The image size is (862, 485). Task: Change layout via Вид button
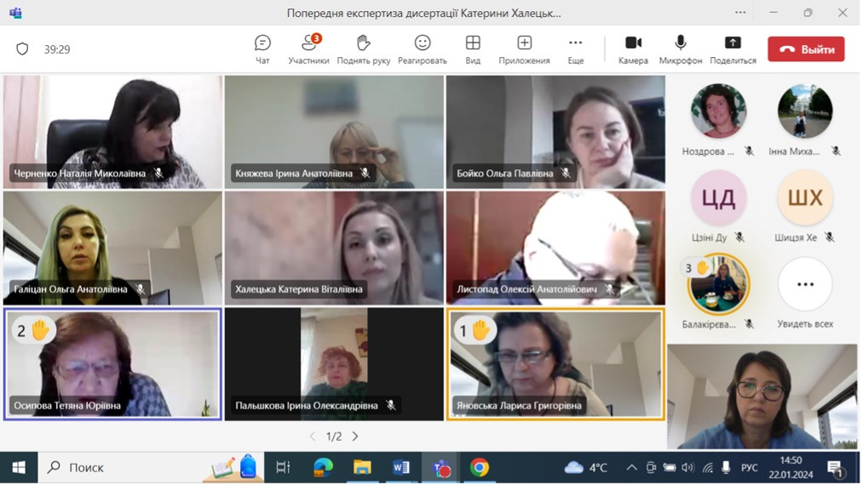pyautogui.click(x=473, y=49)
